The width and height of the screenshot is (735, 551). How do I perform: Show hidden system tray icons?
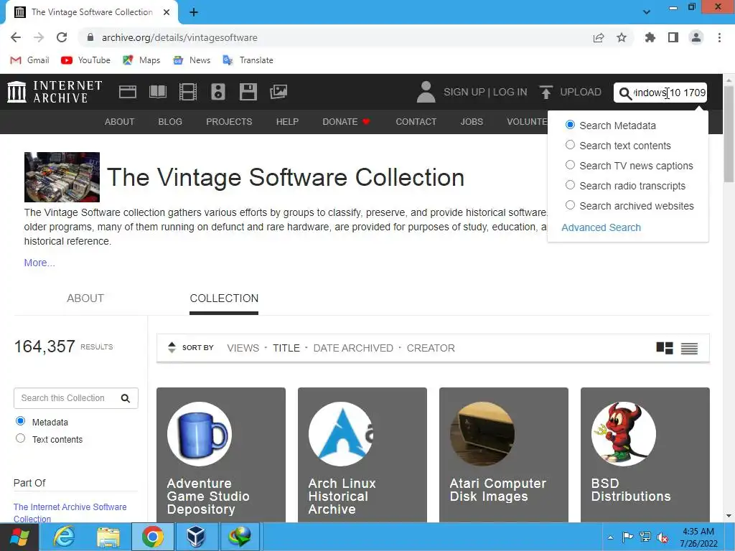(x=610, y=537)
